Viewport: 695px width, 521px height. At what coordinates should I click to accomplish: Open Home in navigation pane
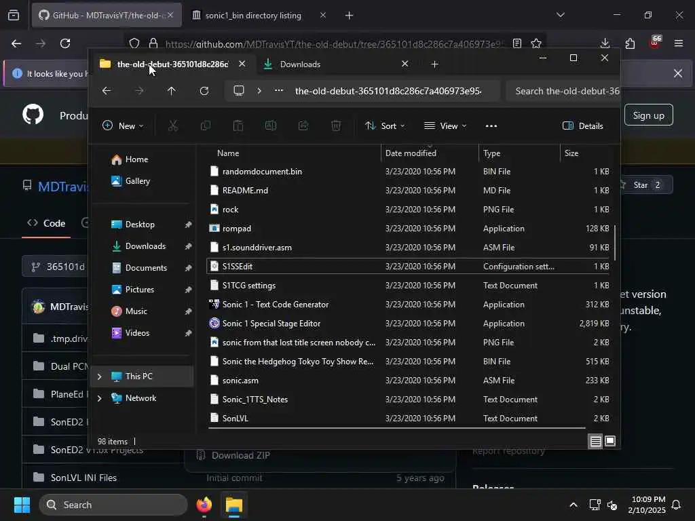pos(136,159)
